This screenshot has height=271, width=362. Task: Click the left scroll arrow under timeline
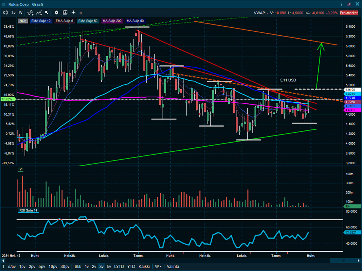(3, 260)
